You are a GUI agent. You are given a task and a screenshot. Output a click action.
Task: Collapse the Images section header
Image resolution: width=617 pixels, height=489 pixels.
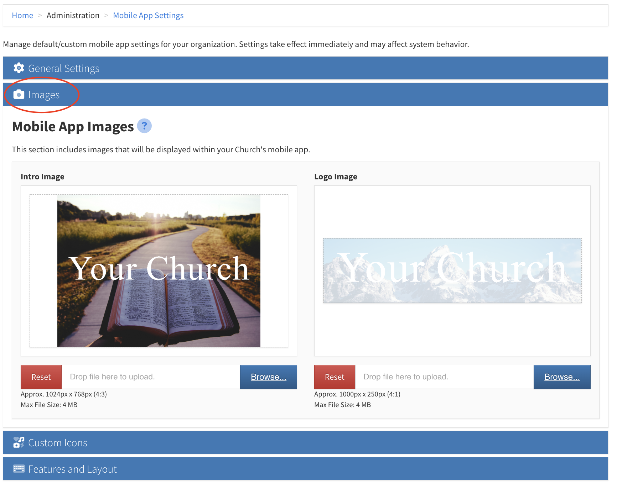point(306,94)
